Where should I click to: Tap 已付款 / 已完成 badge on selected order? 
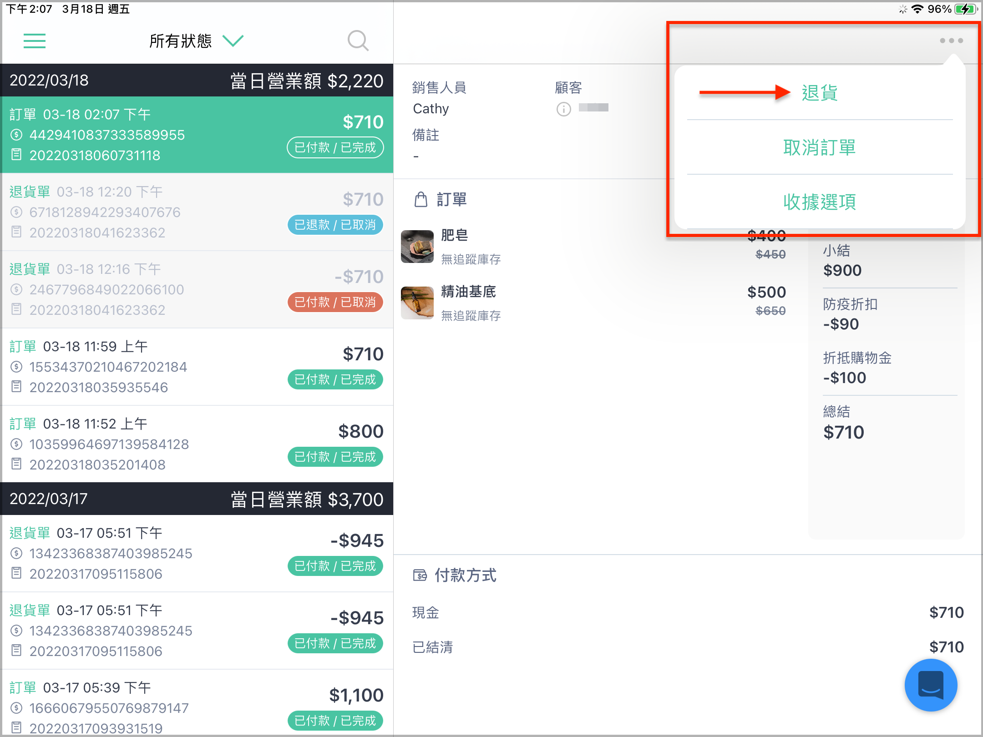pyautogui.click(x=335, y=147)
